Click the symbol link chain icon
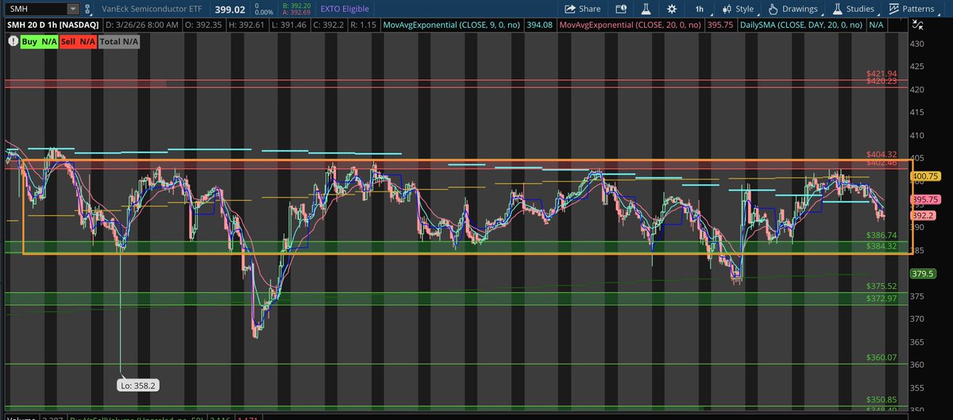This screenshot has height=420, width=953. [x=88, y=10]
